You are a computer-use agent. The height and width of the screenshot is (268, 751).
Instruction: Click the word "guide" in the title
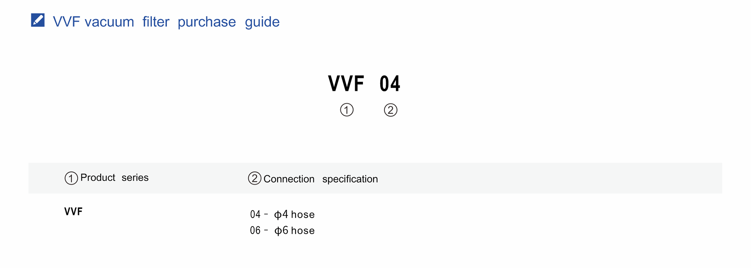(x=262, y=22)
